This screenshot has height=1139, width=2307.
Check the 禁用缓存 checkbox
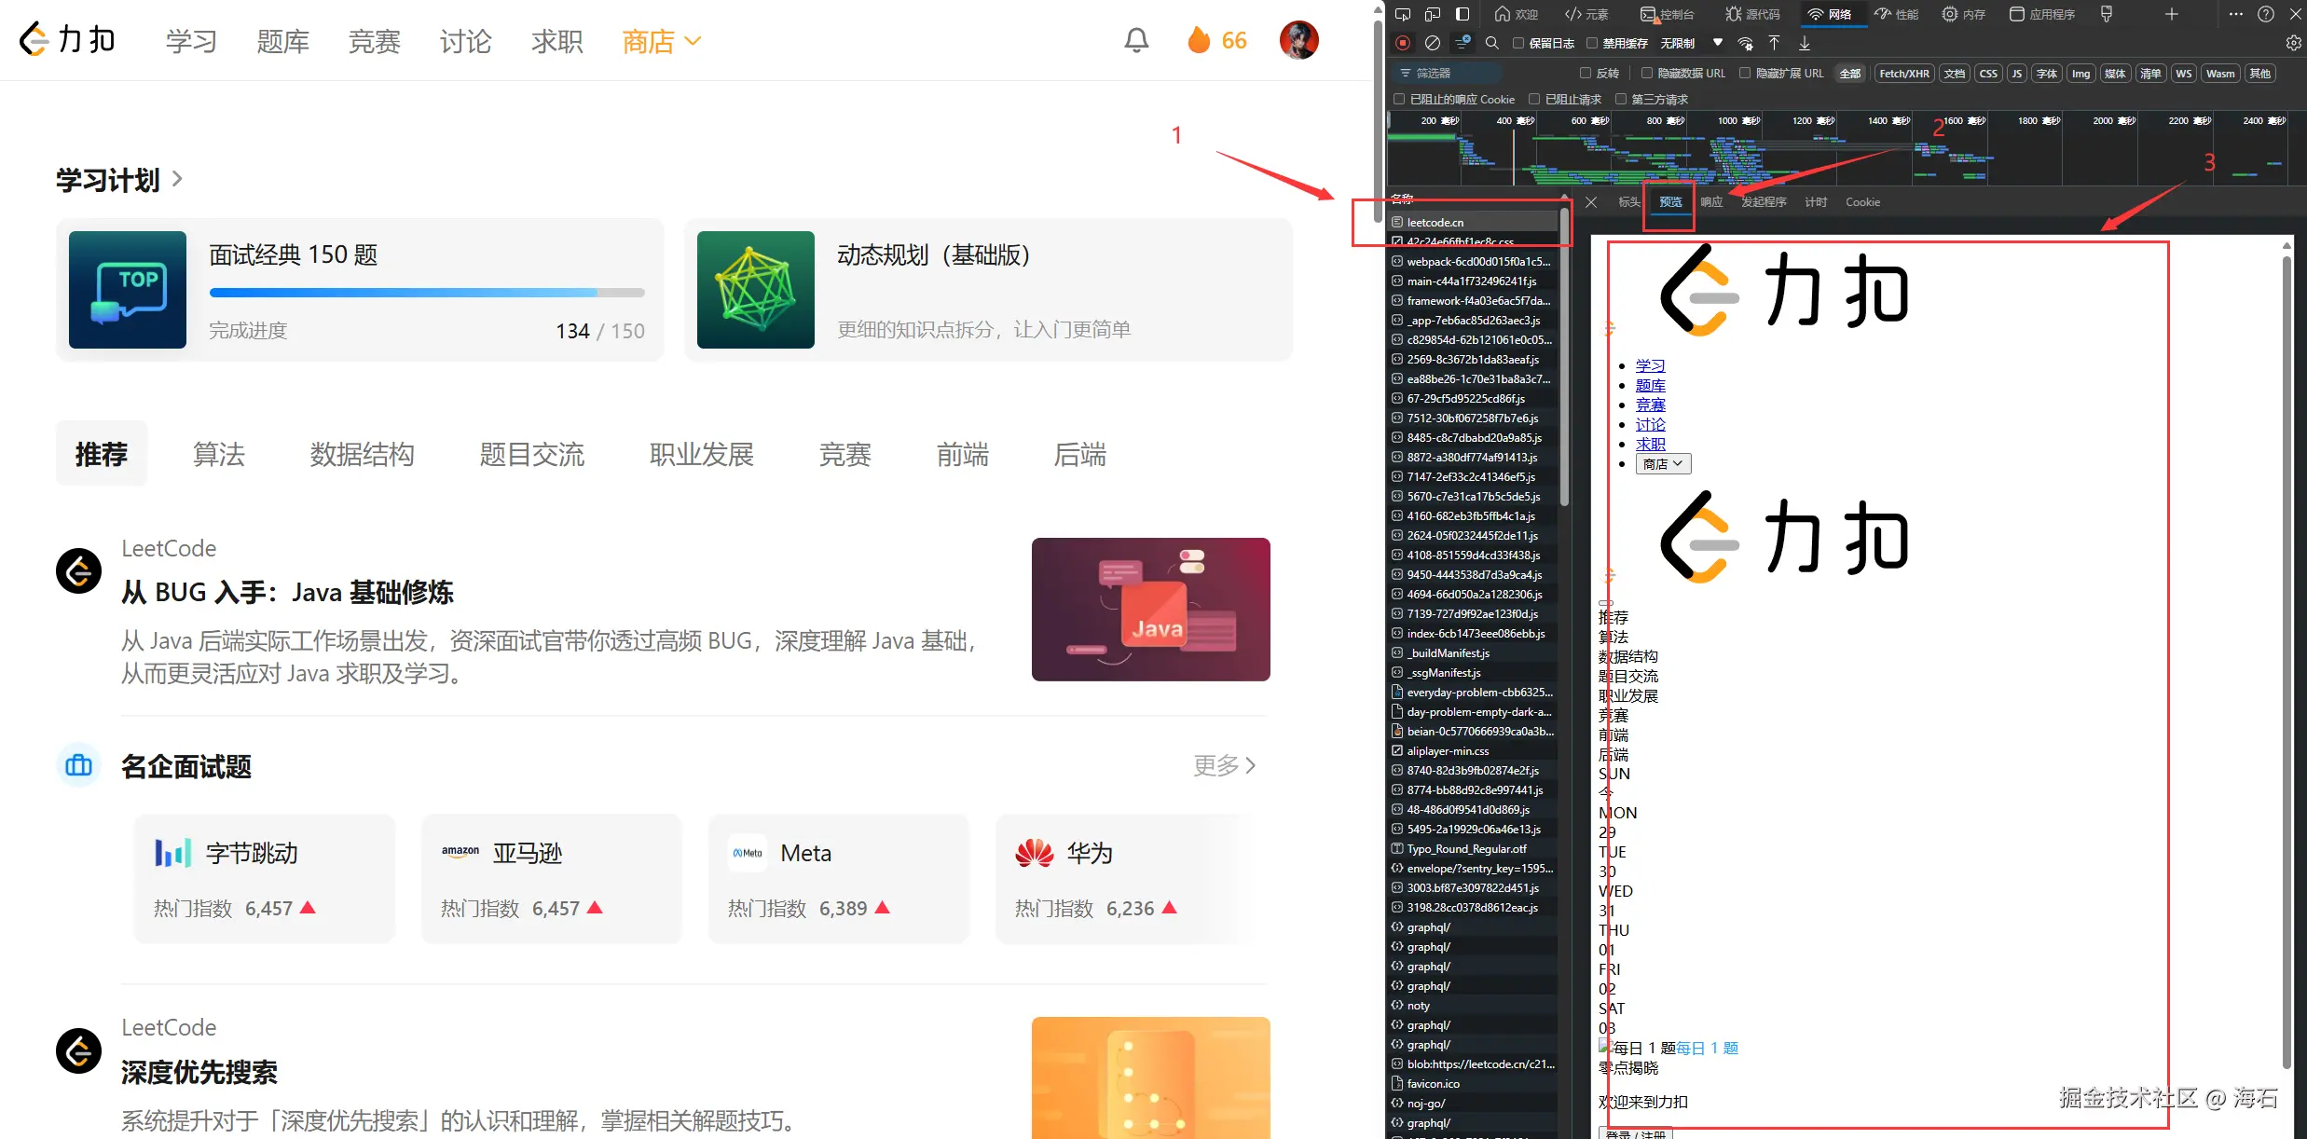(1592, 43)
